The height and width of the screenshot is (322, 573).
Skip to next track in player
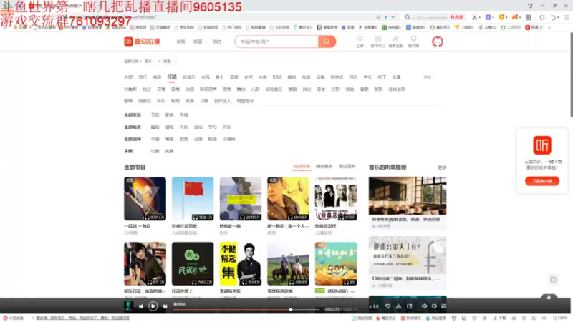tap(165, 306)
